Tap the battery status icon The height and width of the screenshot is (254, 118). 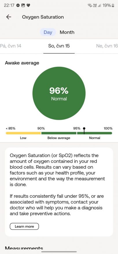click(113, 6)
